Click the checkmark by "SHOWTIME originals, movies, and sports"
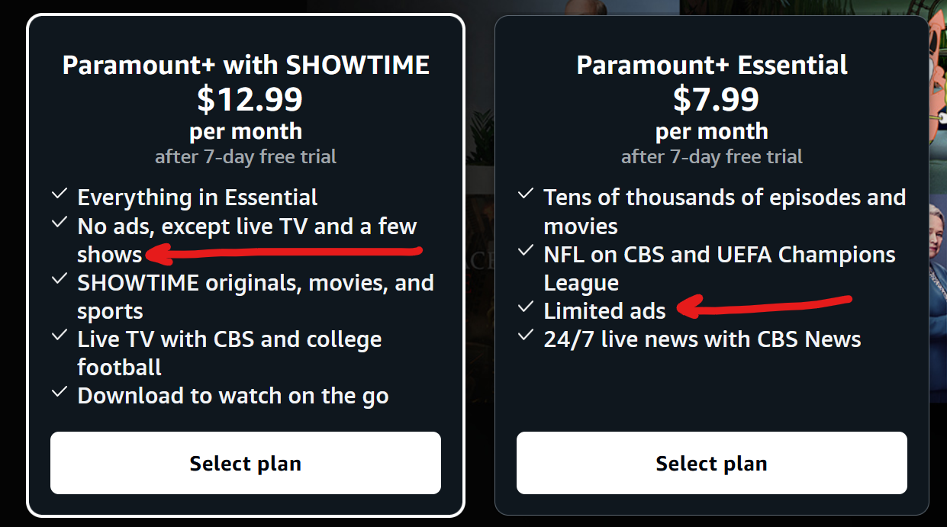The width and height of the screenshot is (947, 527). pyautogui.click(x=60, y=278)
